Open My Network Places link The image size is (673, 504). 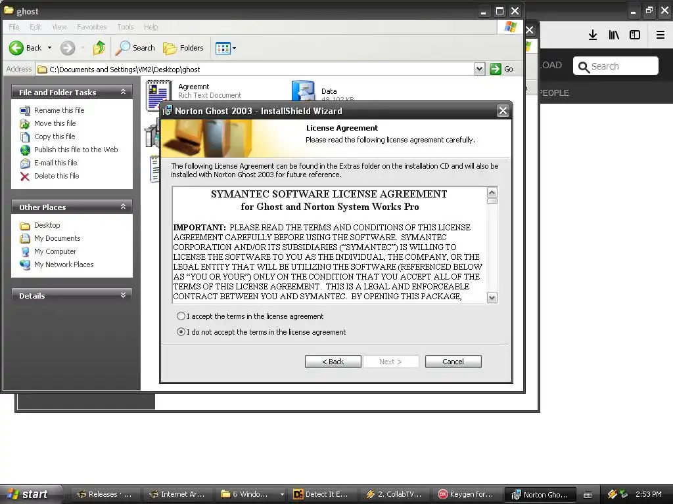pyautogui.click(x=64, y=264)
